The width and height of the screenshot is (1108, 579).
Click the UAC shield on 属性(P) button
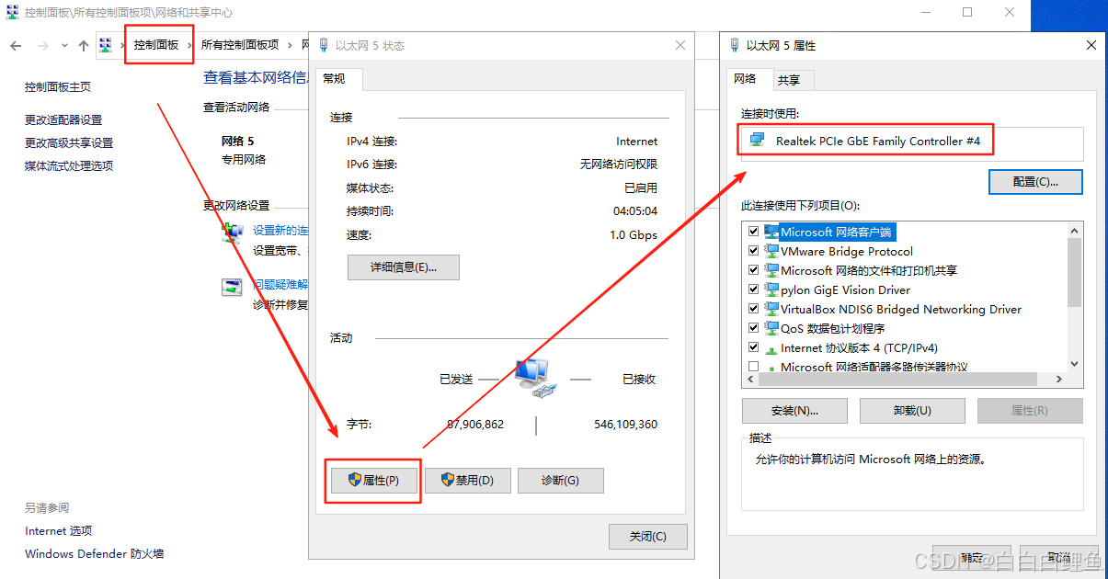pyautogui.click(x=354, y=480)
